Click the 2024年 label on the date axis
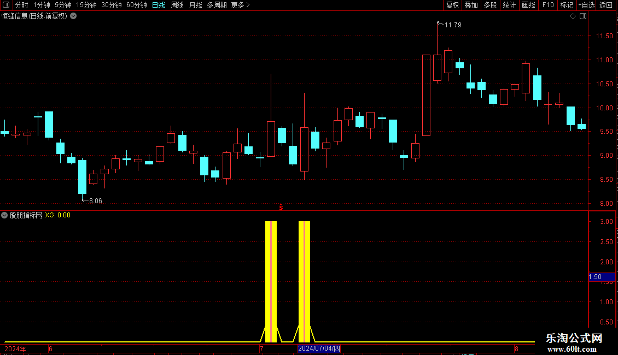The image size is (618, 355). (15, 348)
